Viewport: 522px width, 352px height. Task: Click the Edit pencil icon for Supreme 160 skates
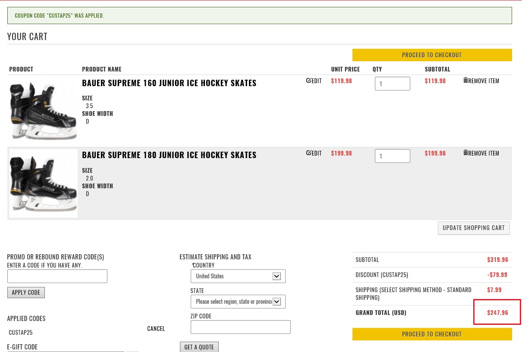click(x=308, y=81)
